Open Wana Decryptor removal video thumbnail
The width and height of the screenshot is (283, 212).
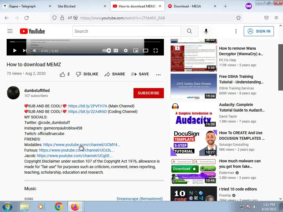pyautogui.click(x=194, y=59)
